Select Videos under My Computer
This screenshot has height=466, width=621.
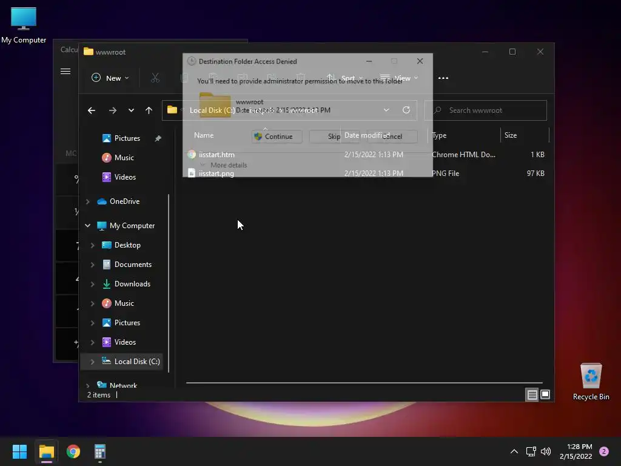(x=125, y=342)
